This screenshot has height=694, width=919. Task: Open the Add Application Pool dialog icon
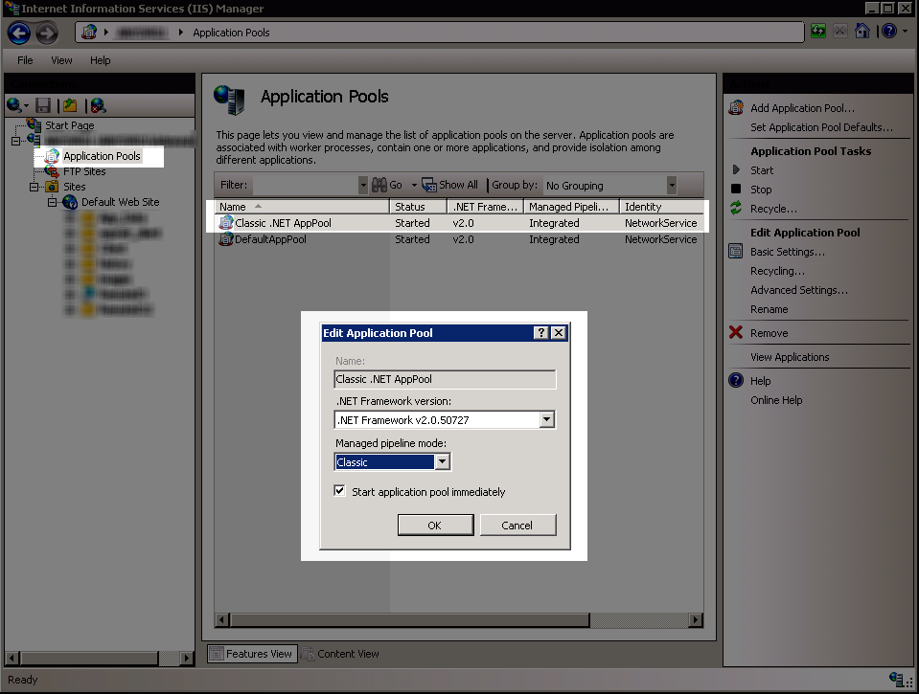736,107
